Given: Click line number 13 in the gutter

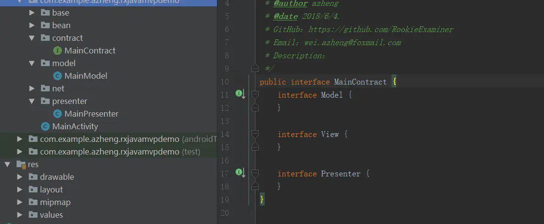Looking at the screenshot, I should [224, 121].
